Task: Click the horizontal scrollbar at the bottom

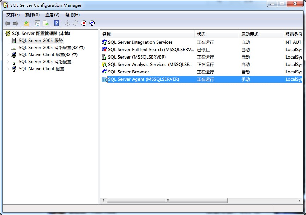Action: [x=166, y=200]
